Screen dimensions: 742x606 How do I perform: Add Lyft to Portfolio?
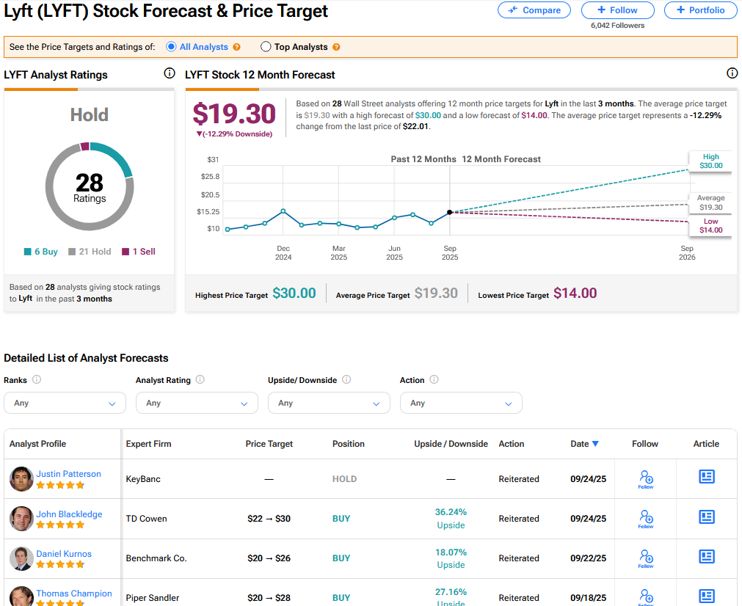point(701,10)
